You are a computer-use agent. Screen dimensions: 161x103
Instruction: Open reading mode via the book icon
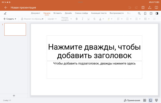[x=156, y=8]
